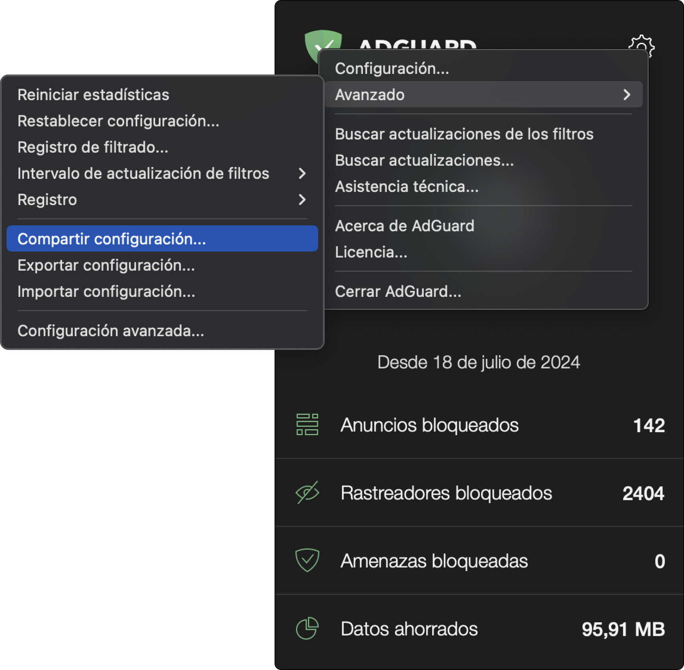Open Asistencia técnica... menu item

click(483, 186)
